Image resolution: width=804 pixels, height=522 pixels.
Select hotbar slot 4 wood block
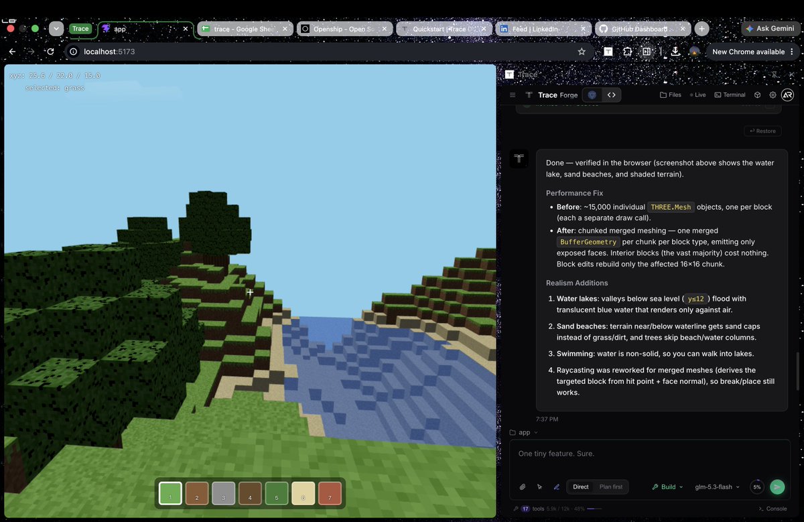point(250,493)
